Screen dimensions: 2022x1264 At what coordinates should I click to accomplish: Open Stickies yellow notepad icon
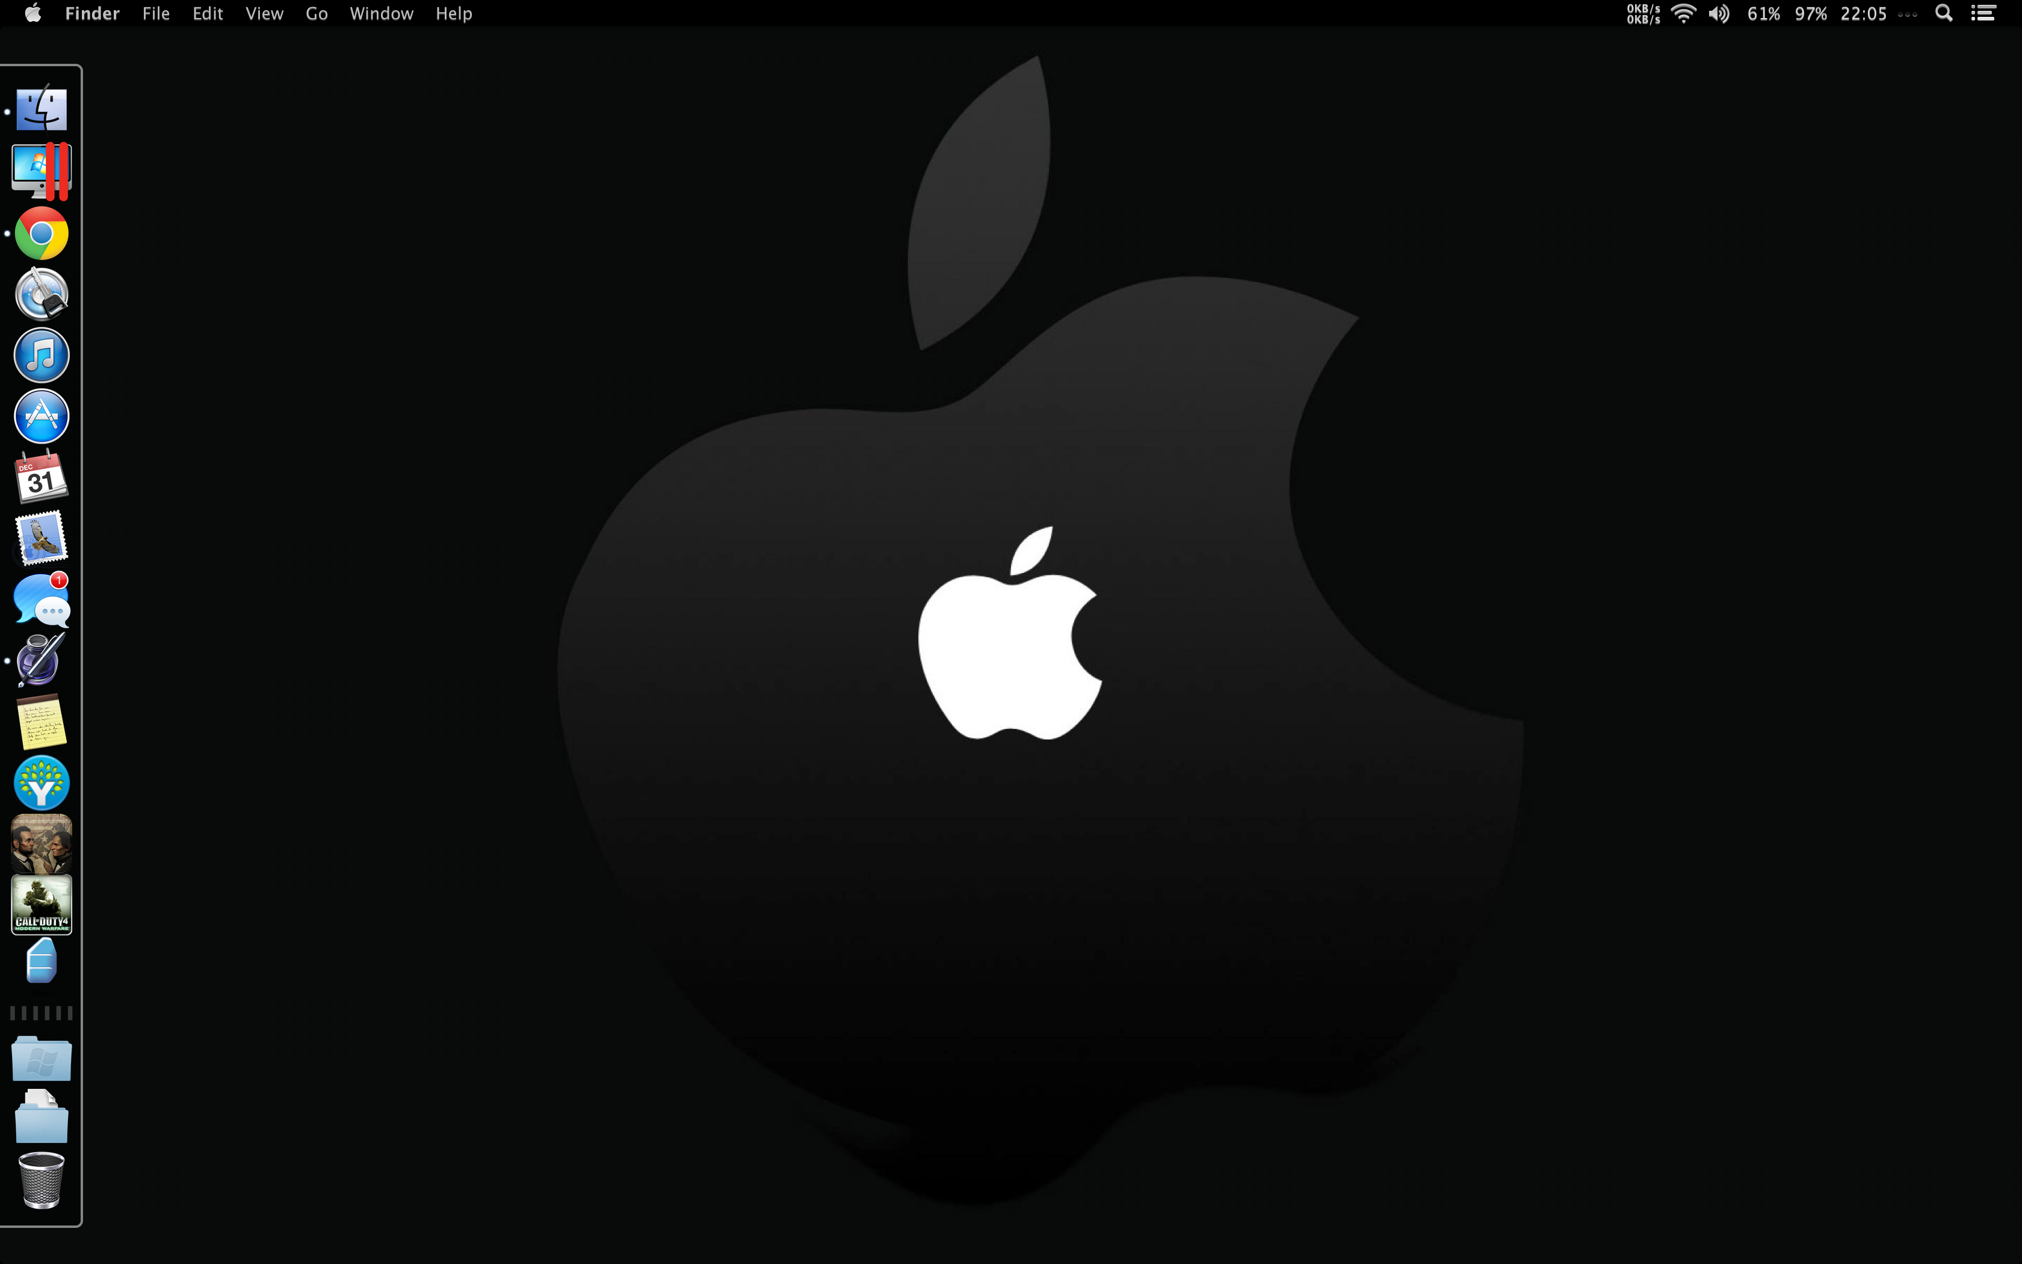41,722
